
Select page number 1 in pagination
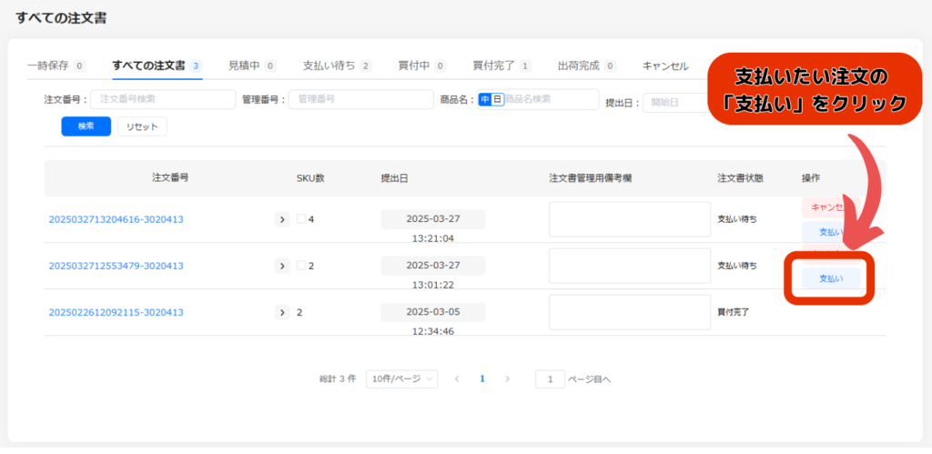point(482,378)
